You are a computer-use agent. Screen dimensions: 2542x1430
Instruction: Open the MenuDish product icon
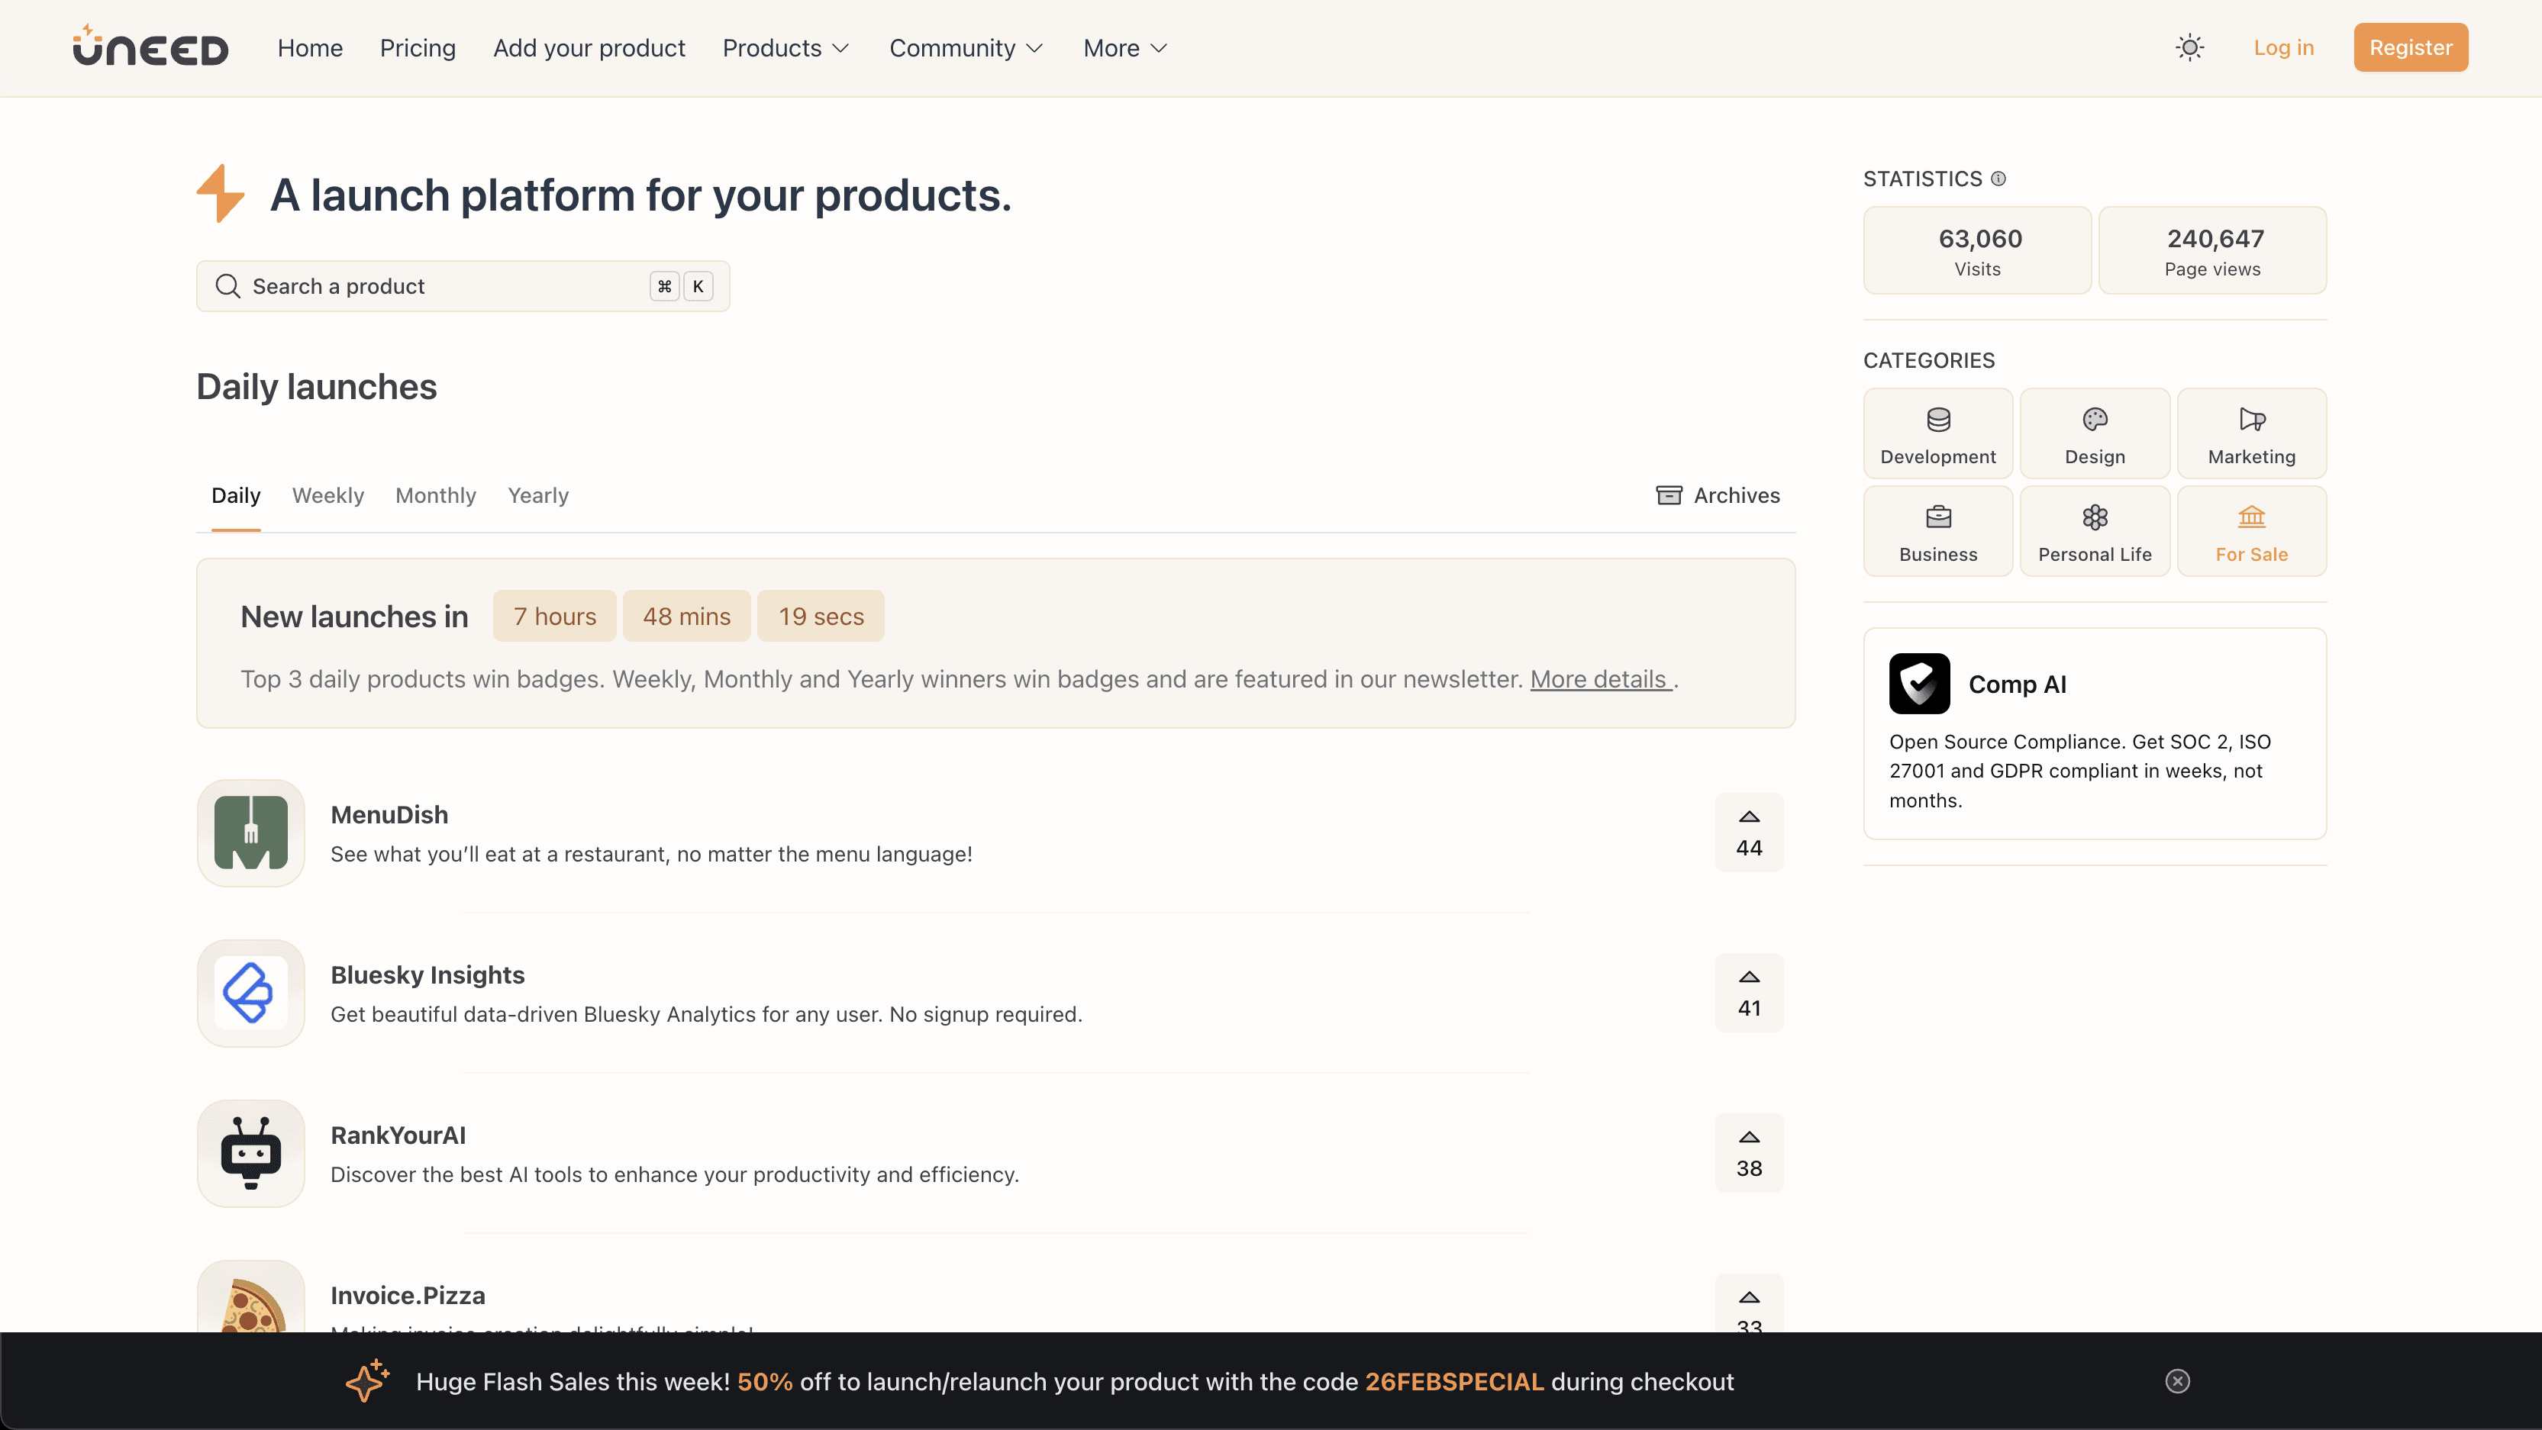tap(250, 833)
